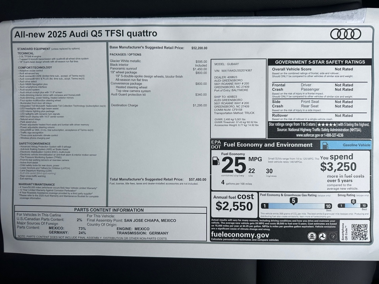Click the Audi four-rings logo
The image size is (379, 284).
tap(345, 34)
